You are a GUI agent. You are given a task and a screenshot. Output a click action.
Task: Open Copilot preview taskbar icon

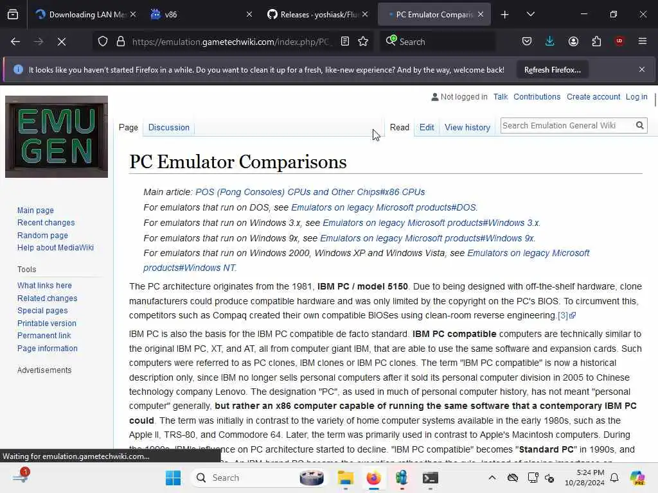click(x=637, y=478)
